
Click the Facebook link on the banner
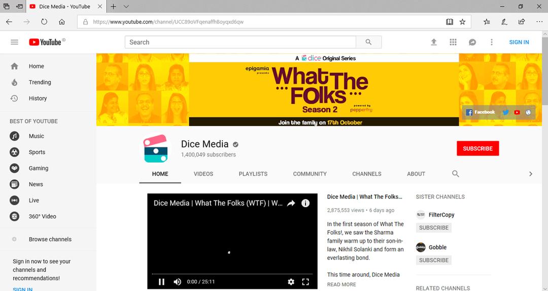481,112
